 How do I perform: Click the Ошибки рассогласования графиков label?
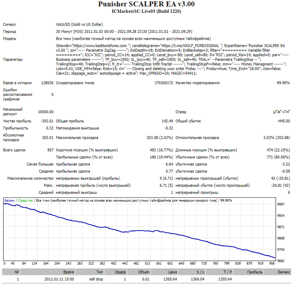tap(17, 95)
